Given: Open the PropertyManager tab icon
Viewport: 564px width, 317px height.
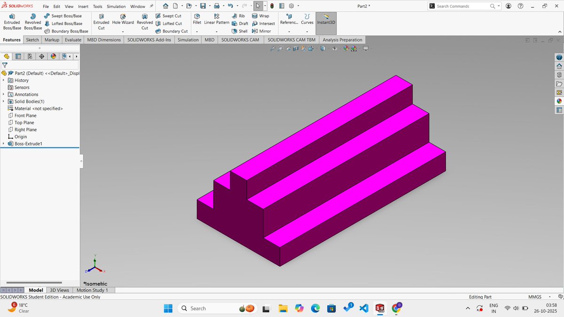Looking at the screenshot, I should click(18, 56).
